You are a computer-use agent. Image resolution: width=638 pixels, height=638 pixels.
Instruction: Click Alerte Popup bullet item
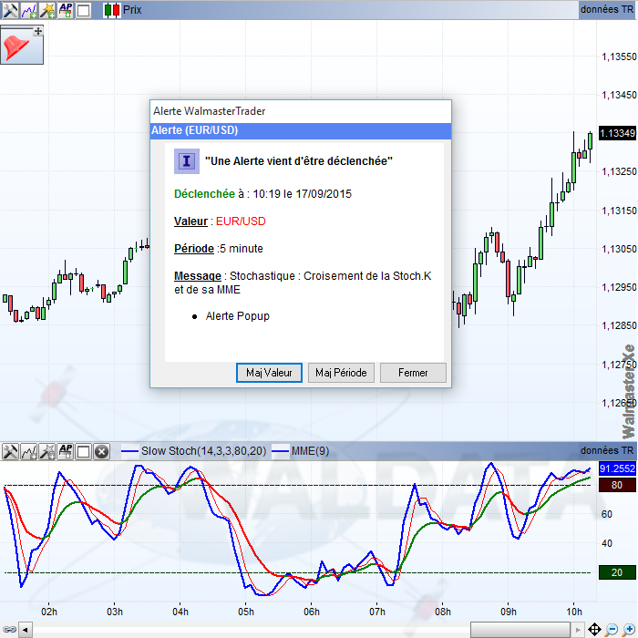238,316
